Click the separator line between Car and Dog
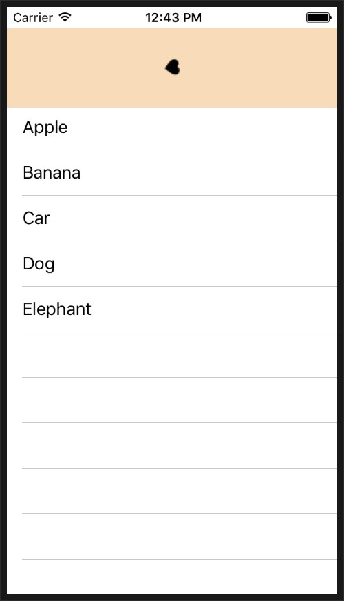Image resolution: width=344 pixels, height=601 pixels. click(180, 241)
